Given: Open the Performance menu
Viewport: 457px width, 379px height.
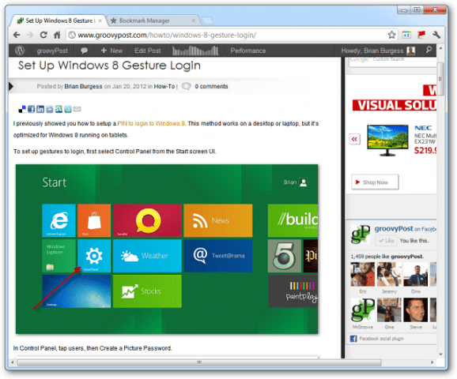Looking at the screenshot, I should tap(248, 51).
